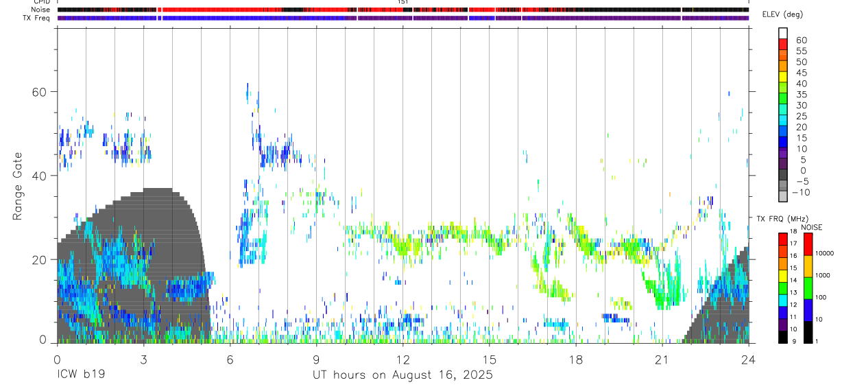Click the x-axis tick label '6'

coord(230,359)
